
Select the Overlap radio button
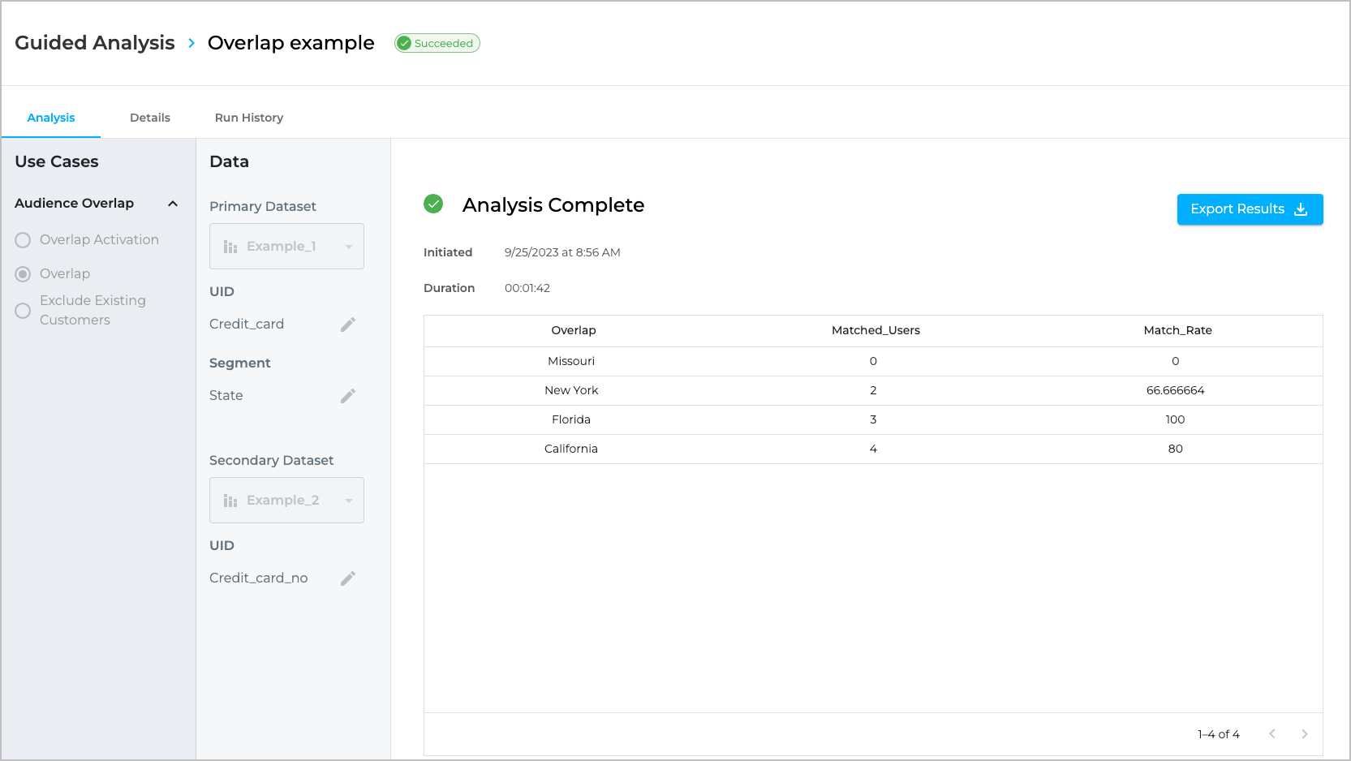click(x=23, y=274)
